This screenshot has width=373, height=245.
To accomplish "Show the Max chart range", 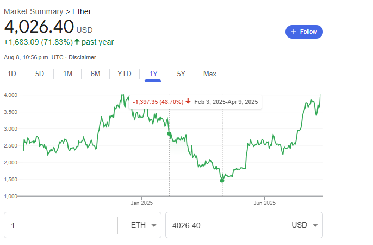I will pos(210,74).
